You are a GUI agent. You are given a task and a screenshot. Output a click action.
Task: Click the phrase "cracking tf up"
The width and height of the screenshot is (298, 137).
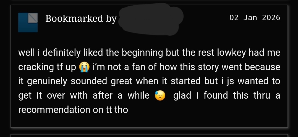tap(47, 67)
